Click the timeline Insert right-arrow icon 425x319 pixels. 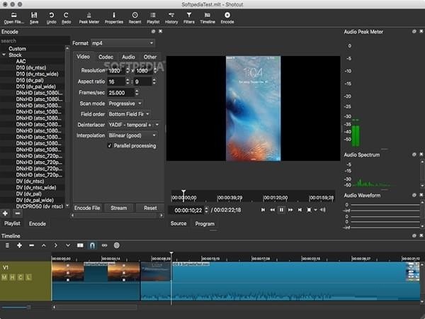coord(55,245)
